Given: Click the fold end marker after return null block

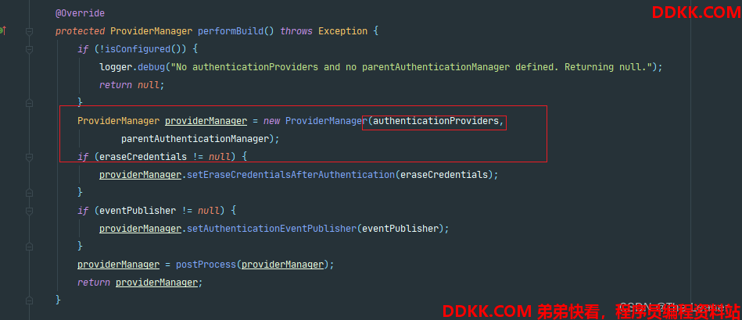Looking at the screenshot, I should [30, 102].
